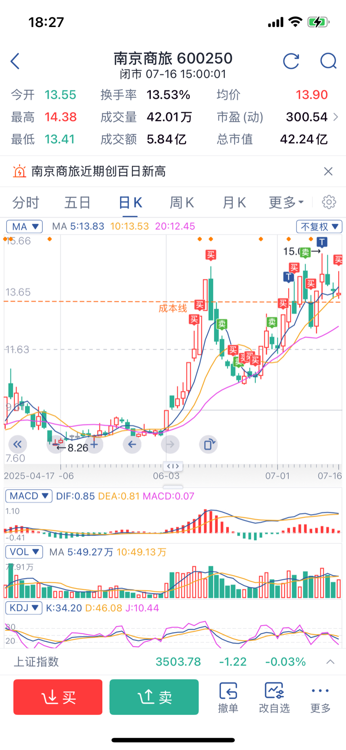Tap the 上证指数 3503.78 value
Screen dimensions: 346x750
178,662
